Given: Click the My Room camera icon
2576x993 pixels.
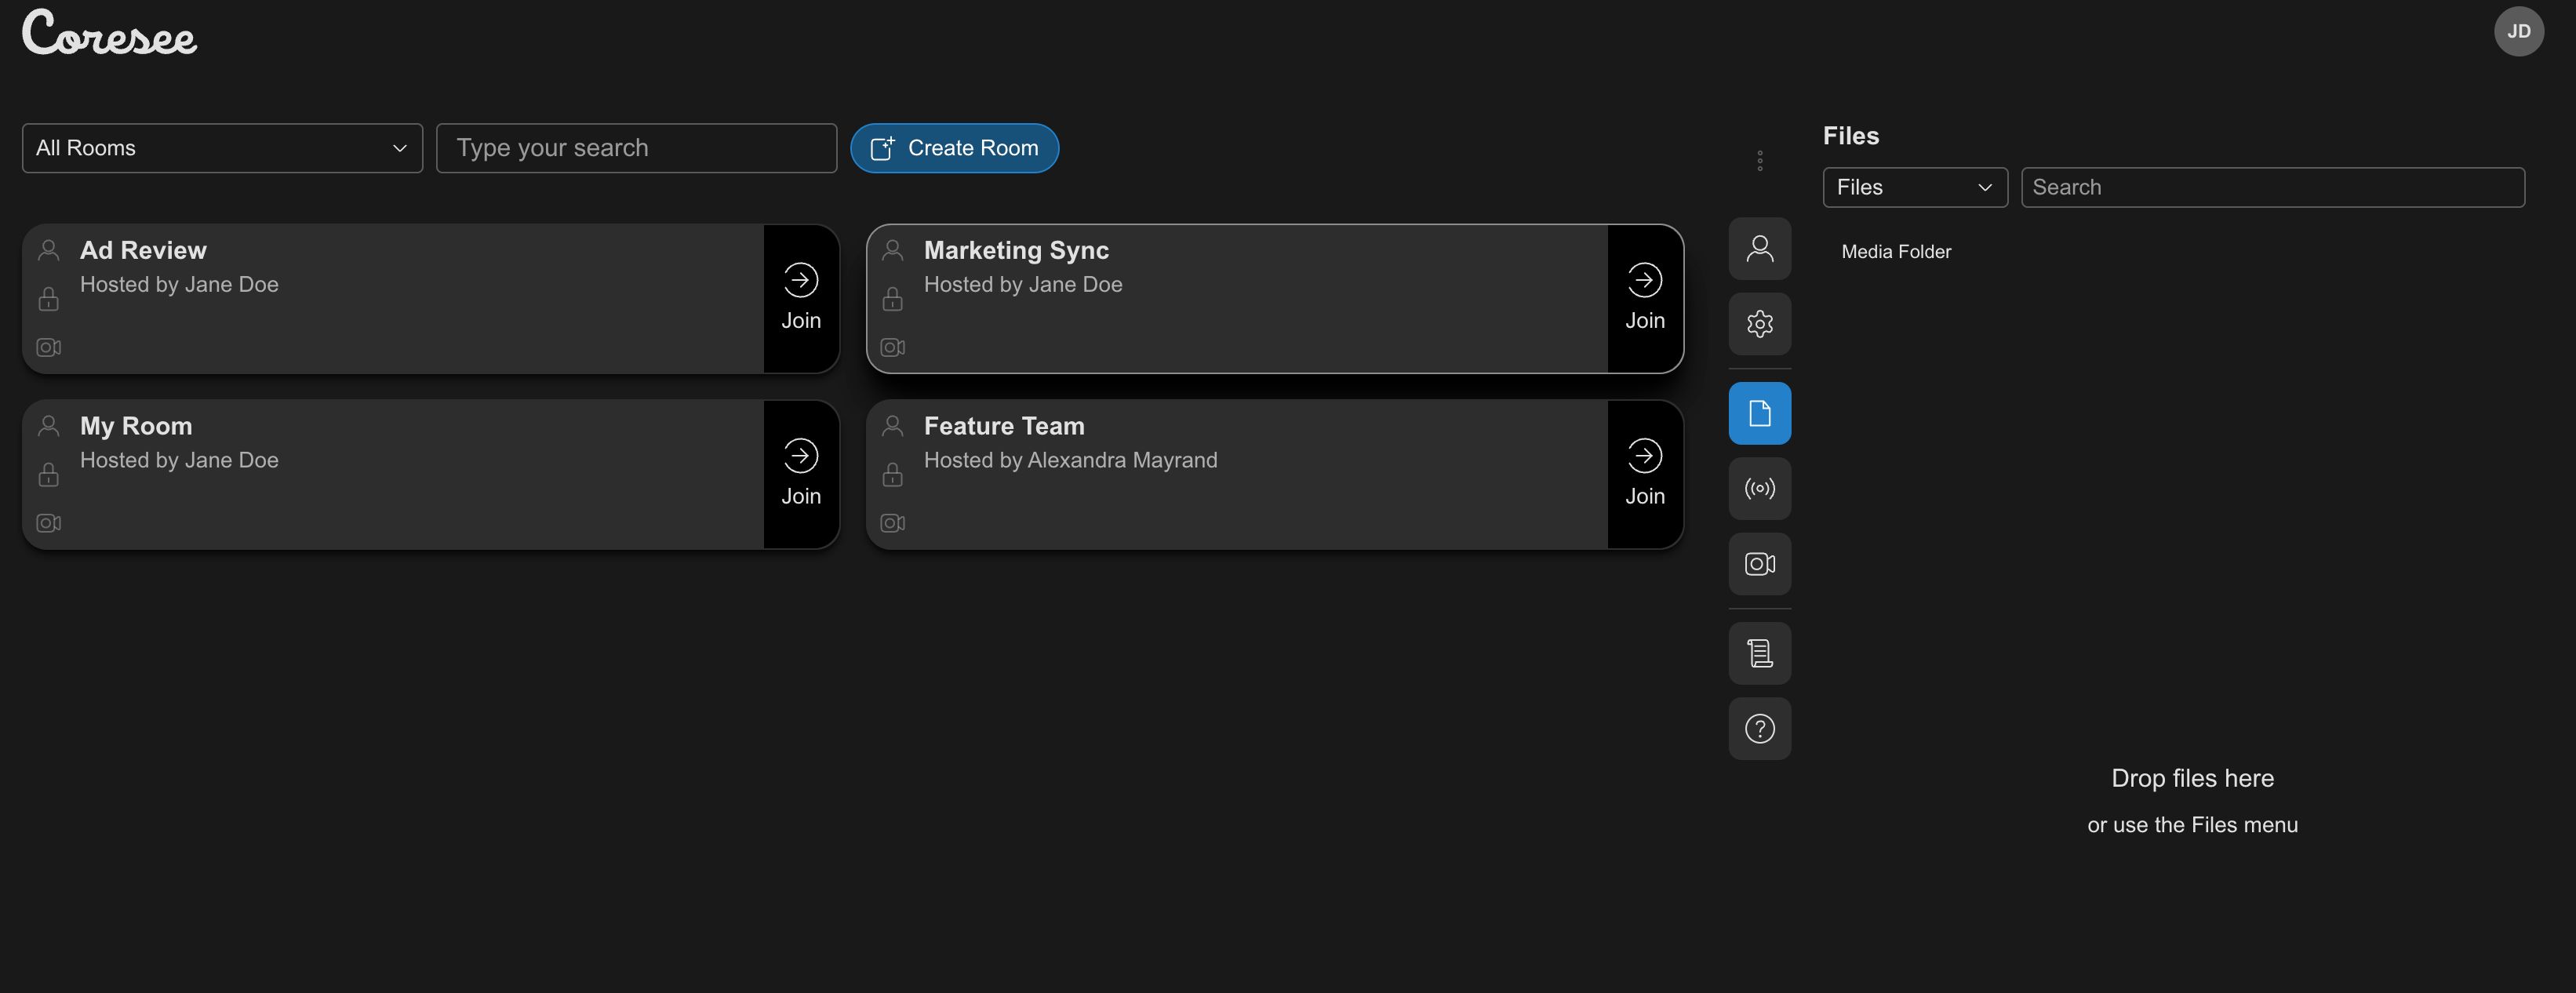Looking at the screenshot, I should (x=49, y=523).
